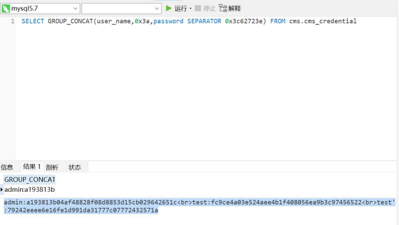Open the empty database selector dropdown
Image resolution: width=399 pixels, height=225 pixels.
click(x=157, y=8)
